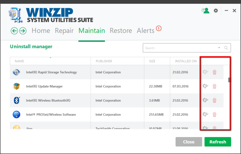Click the Bluetooth program icon

[17, 100]
